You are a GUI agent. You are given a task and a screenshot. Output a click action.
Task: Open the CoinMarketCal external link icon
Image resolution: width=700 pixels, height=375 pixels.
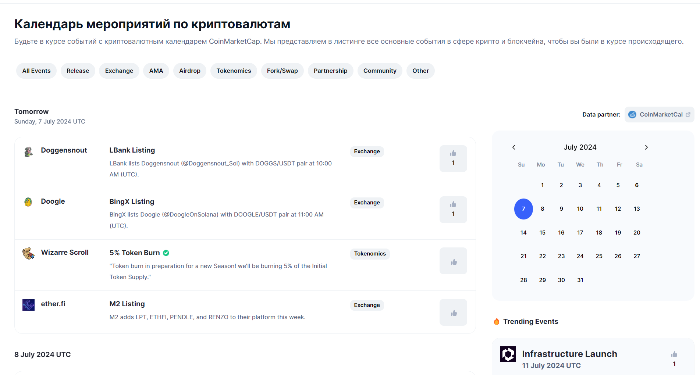[x=688, y=114]
